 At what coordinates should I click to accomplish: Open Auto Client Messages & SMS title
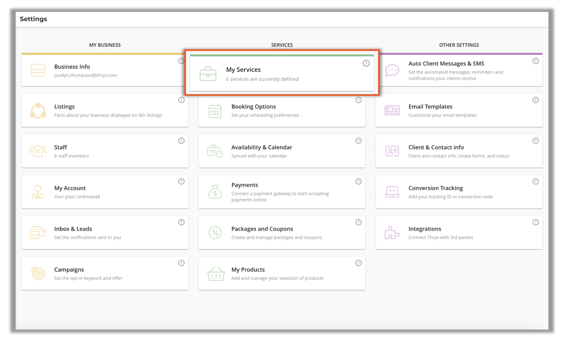click(446, 63)
